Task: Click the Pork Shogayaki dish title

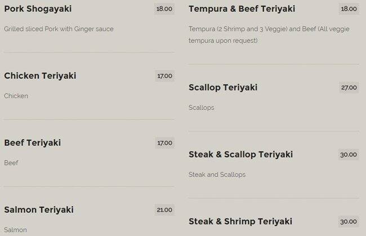Action: pyautogui.click(x=38, y=9)
